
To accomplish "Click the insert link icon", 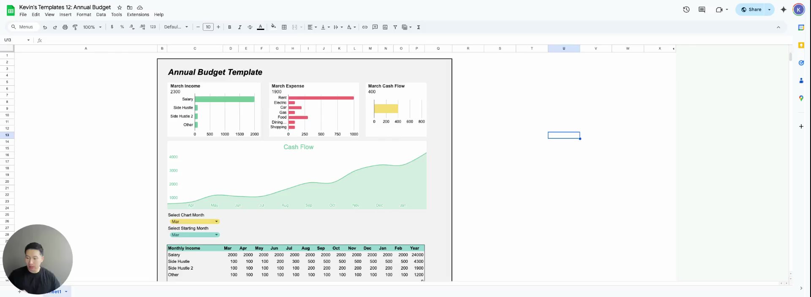I will [x=365, y=27].
